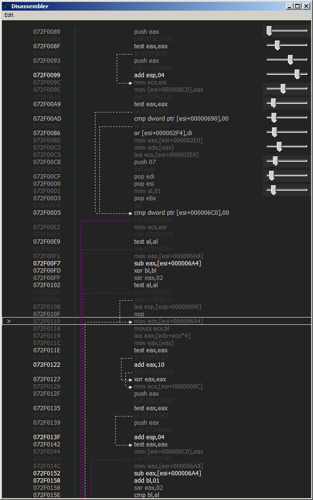The width and height of the screenshot is (313, 500).
Task: Select address 072F012F
Action: [x=47, y=394]
